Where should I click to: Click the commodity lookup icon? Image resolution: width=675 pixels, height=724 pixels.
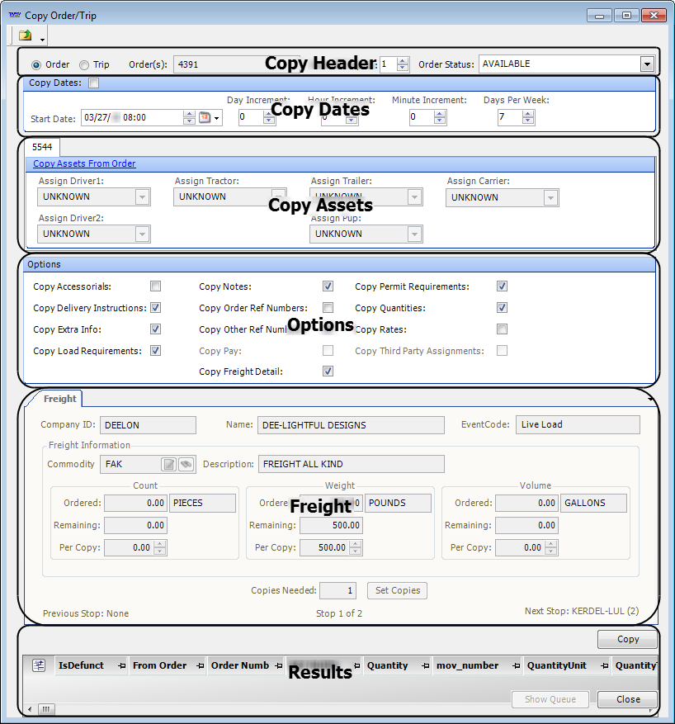coord(186,464)
